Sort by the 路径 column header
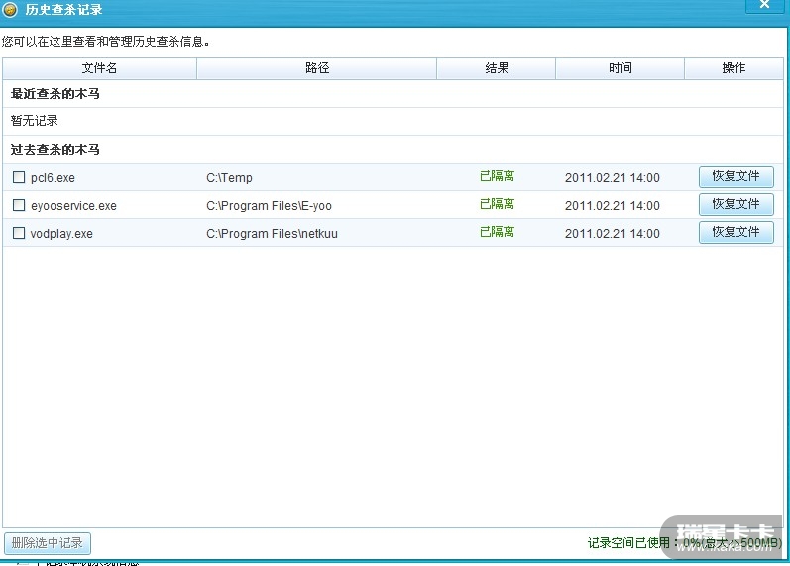Screen dimensions: 790x566 (x=317, y=68)
